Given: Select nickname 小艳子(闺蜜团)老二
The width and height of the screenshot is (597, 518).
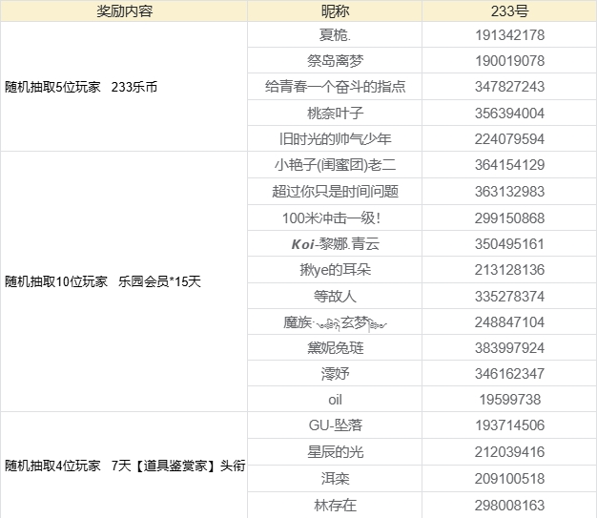Looking at the screenshot, I should click(335, 165).
